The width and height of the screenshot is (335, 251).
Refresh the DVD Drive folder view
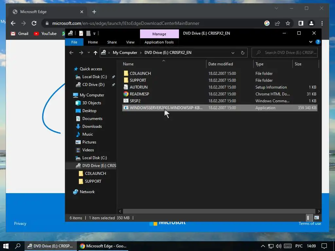[x=242, y=53]
